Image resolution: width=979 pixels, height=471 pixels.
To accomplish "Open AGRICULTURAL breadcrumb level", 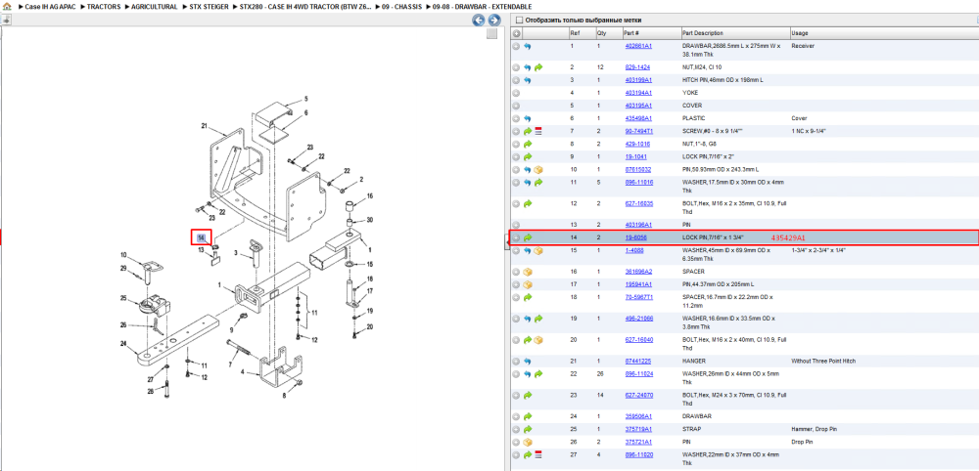I will pos(155,6).
